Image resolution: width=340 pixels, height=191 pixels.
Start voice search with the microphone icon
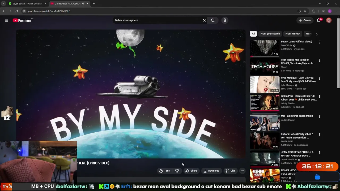coord(225,20)
